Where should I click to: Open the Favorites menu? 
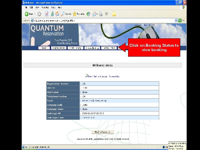pyautogui.click(x=45, y=7)
